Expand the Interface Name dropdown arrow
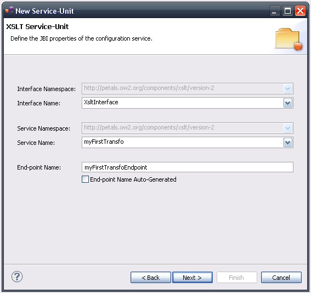 [x=288, y=103]
